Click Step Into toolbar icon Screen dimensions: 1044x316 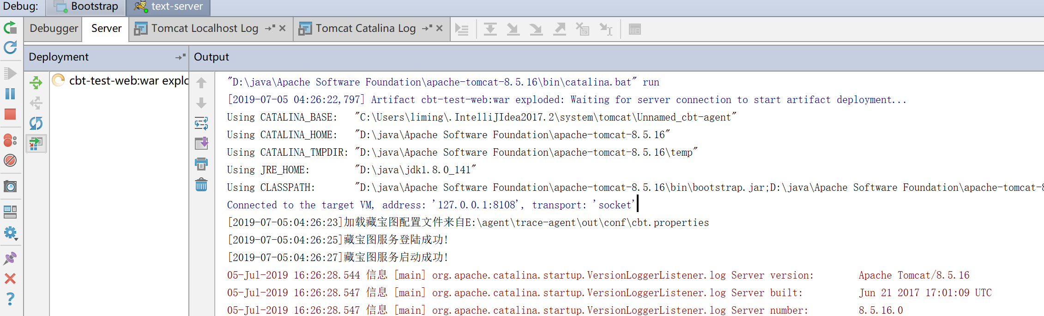click(513, 30)
